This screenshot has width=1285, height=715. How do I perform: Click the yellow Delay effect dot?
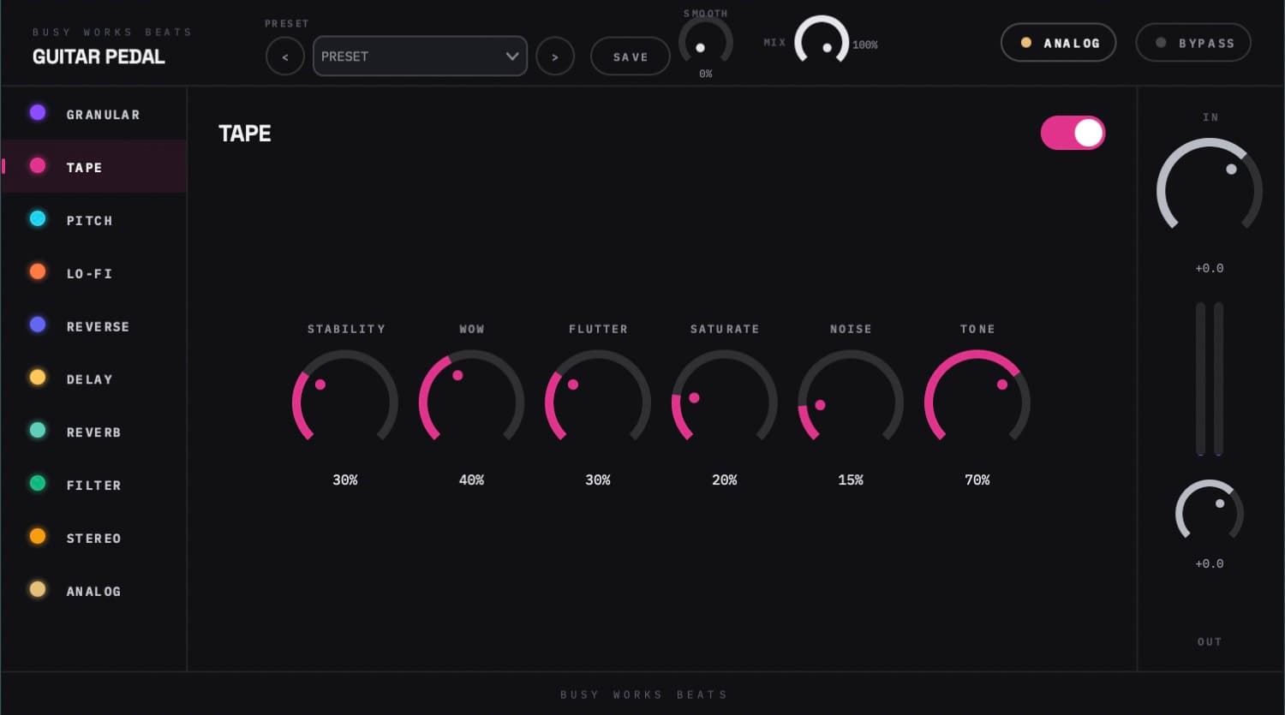click(x=38, y=378)
